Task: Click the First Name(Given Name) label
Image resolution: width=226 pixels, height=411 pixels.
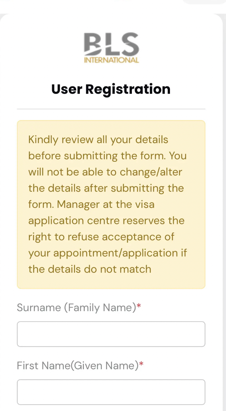Action: pyautogui.click(x=78, y=366)
